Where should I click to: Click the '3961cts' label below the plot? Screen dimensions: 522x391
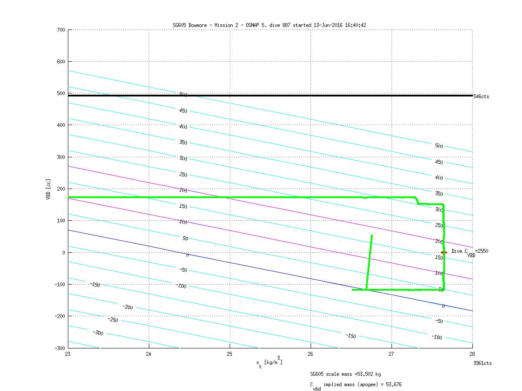pyautogui.click(x=483, y=363)
